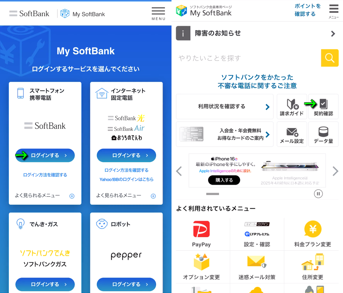Open the left MENU hamburger

[x=158, y=13]
